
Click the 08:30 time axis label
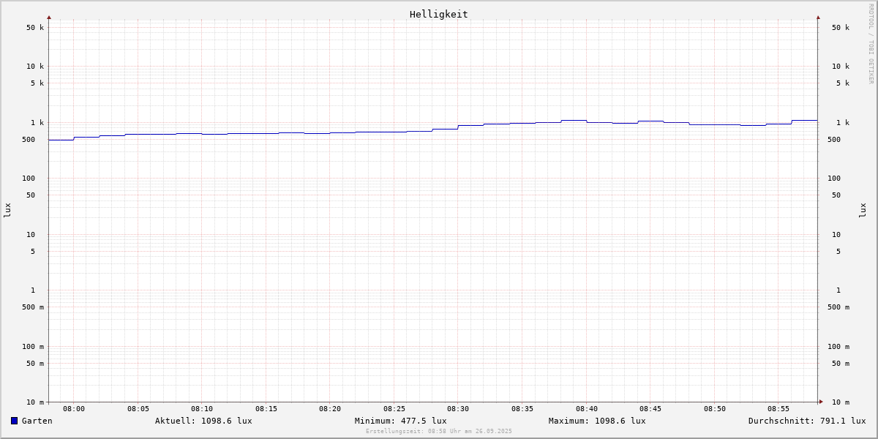coord(458,409)
